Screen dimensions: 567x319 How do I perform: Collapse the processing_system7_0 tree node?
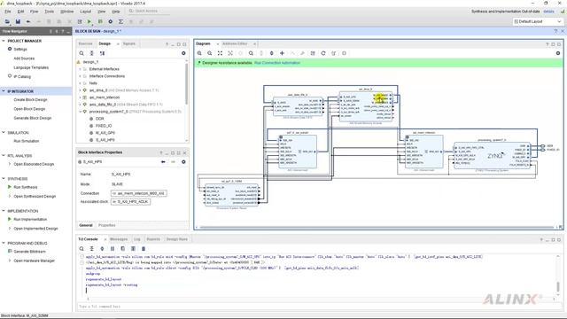coord(80,112)
